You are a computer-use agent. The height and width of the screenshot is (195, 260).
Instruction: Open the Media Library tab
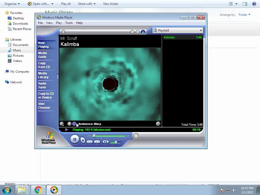point(43,75)
